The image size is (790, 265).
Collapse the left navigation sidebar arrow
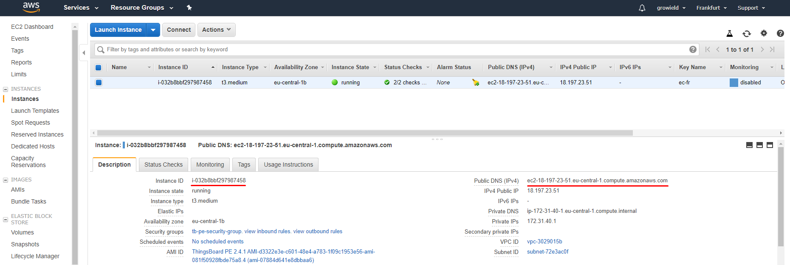click(x=84, y=53)
